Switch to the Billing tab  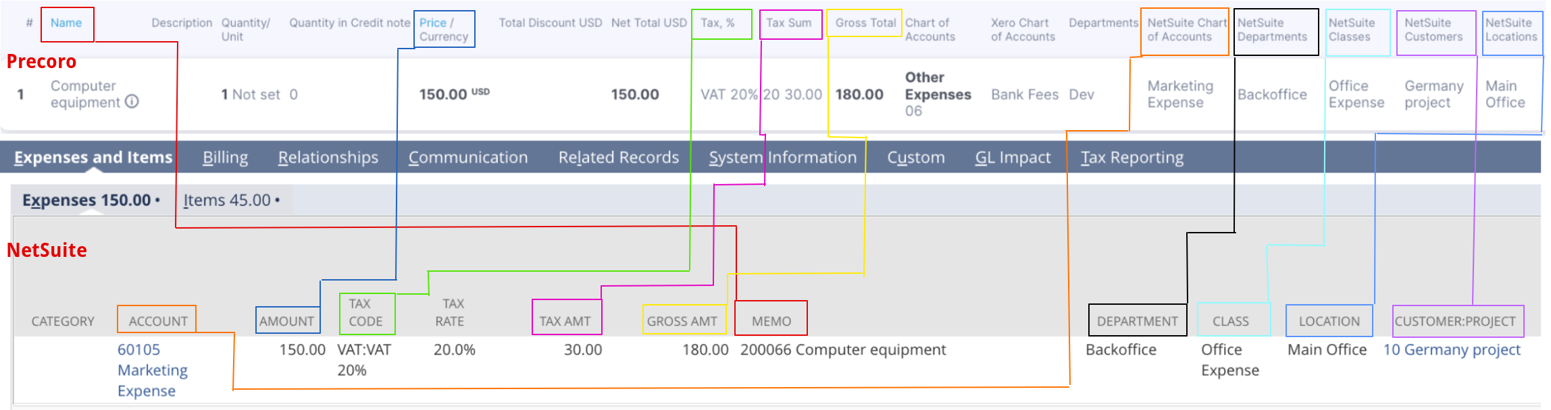point(225,157)
